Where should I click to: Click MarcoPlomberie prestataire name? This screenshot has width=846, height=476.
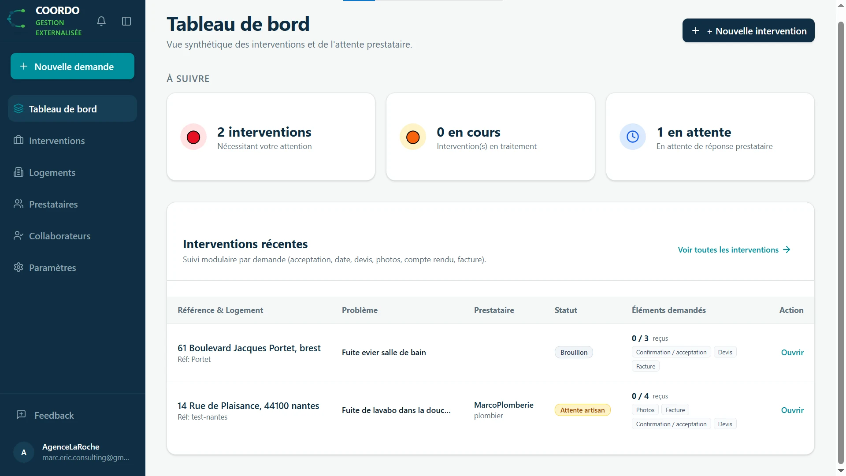[504, 405]
